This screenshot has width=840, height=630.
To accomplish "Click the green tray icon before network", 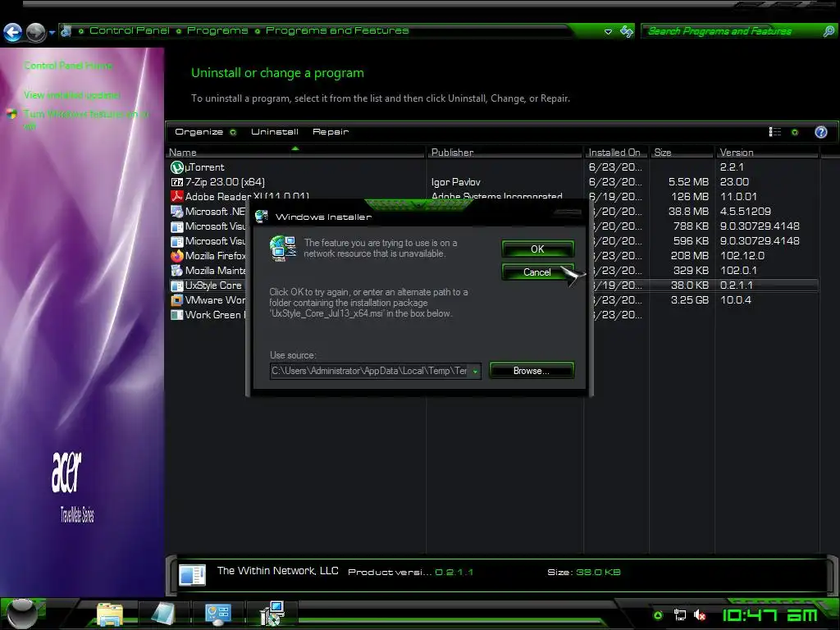I will [x=659, y=615].
